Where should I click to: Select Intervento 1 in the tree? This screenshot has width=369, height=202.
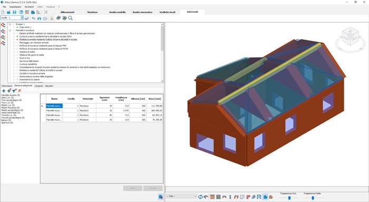[25, 27]
